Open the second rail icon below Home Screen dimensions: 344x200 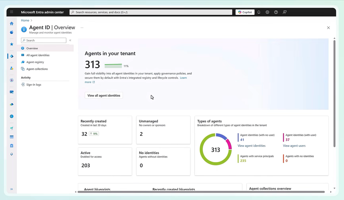(12, 32)
